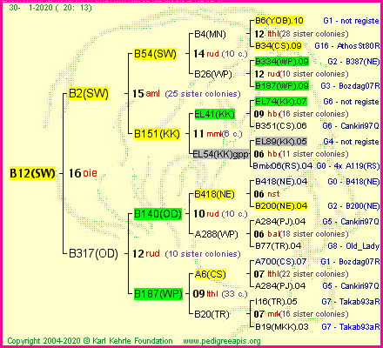Click the '14 rud (10 c.)' label
Screen dimensions: 383x348
point(220,54)
